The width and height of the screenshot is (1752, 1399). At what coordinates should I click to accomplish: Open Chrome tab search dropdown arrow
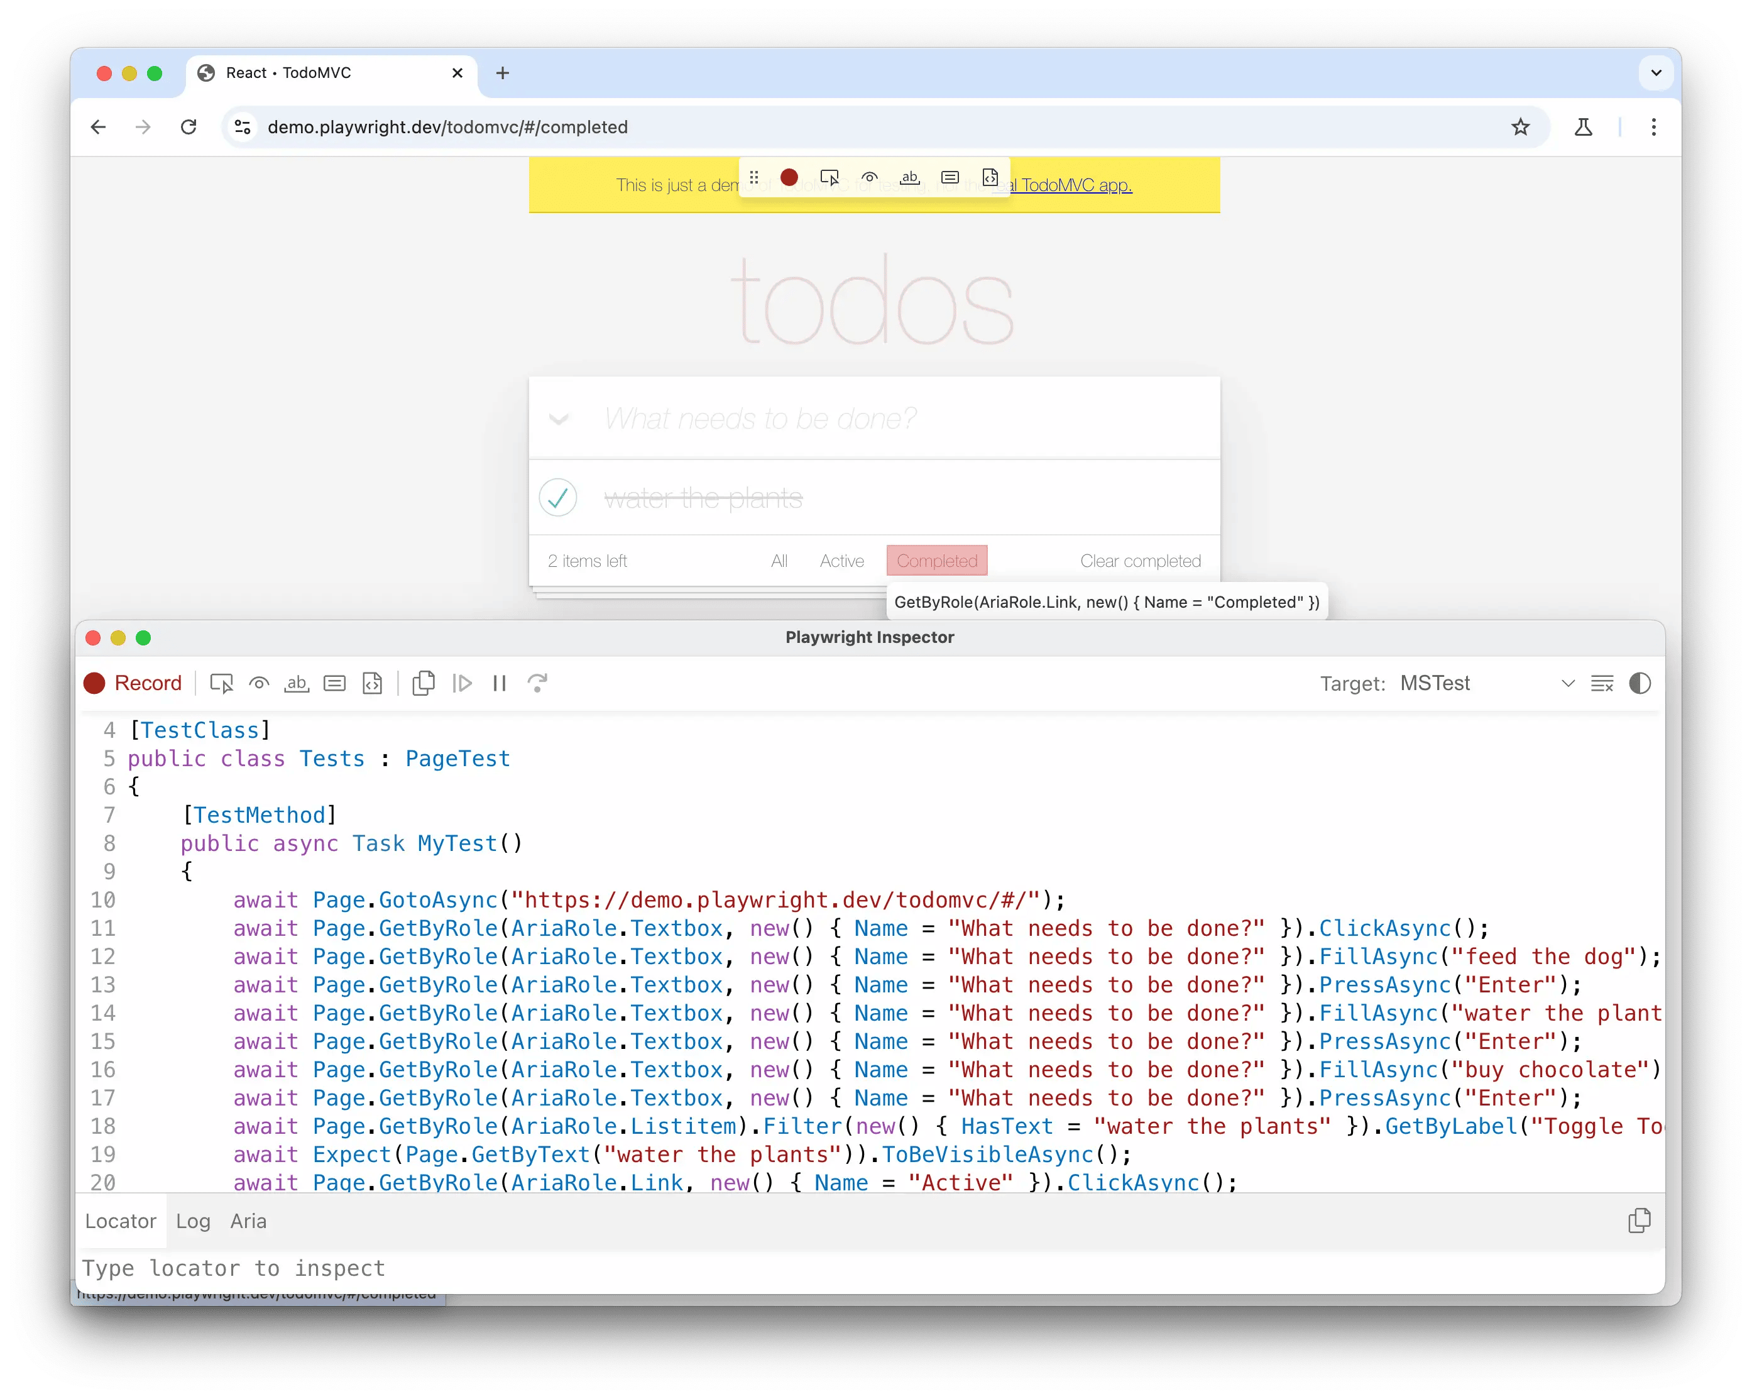click(x=1656, y=73)
